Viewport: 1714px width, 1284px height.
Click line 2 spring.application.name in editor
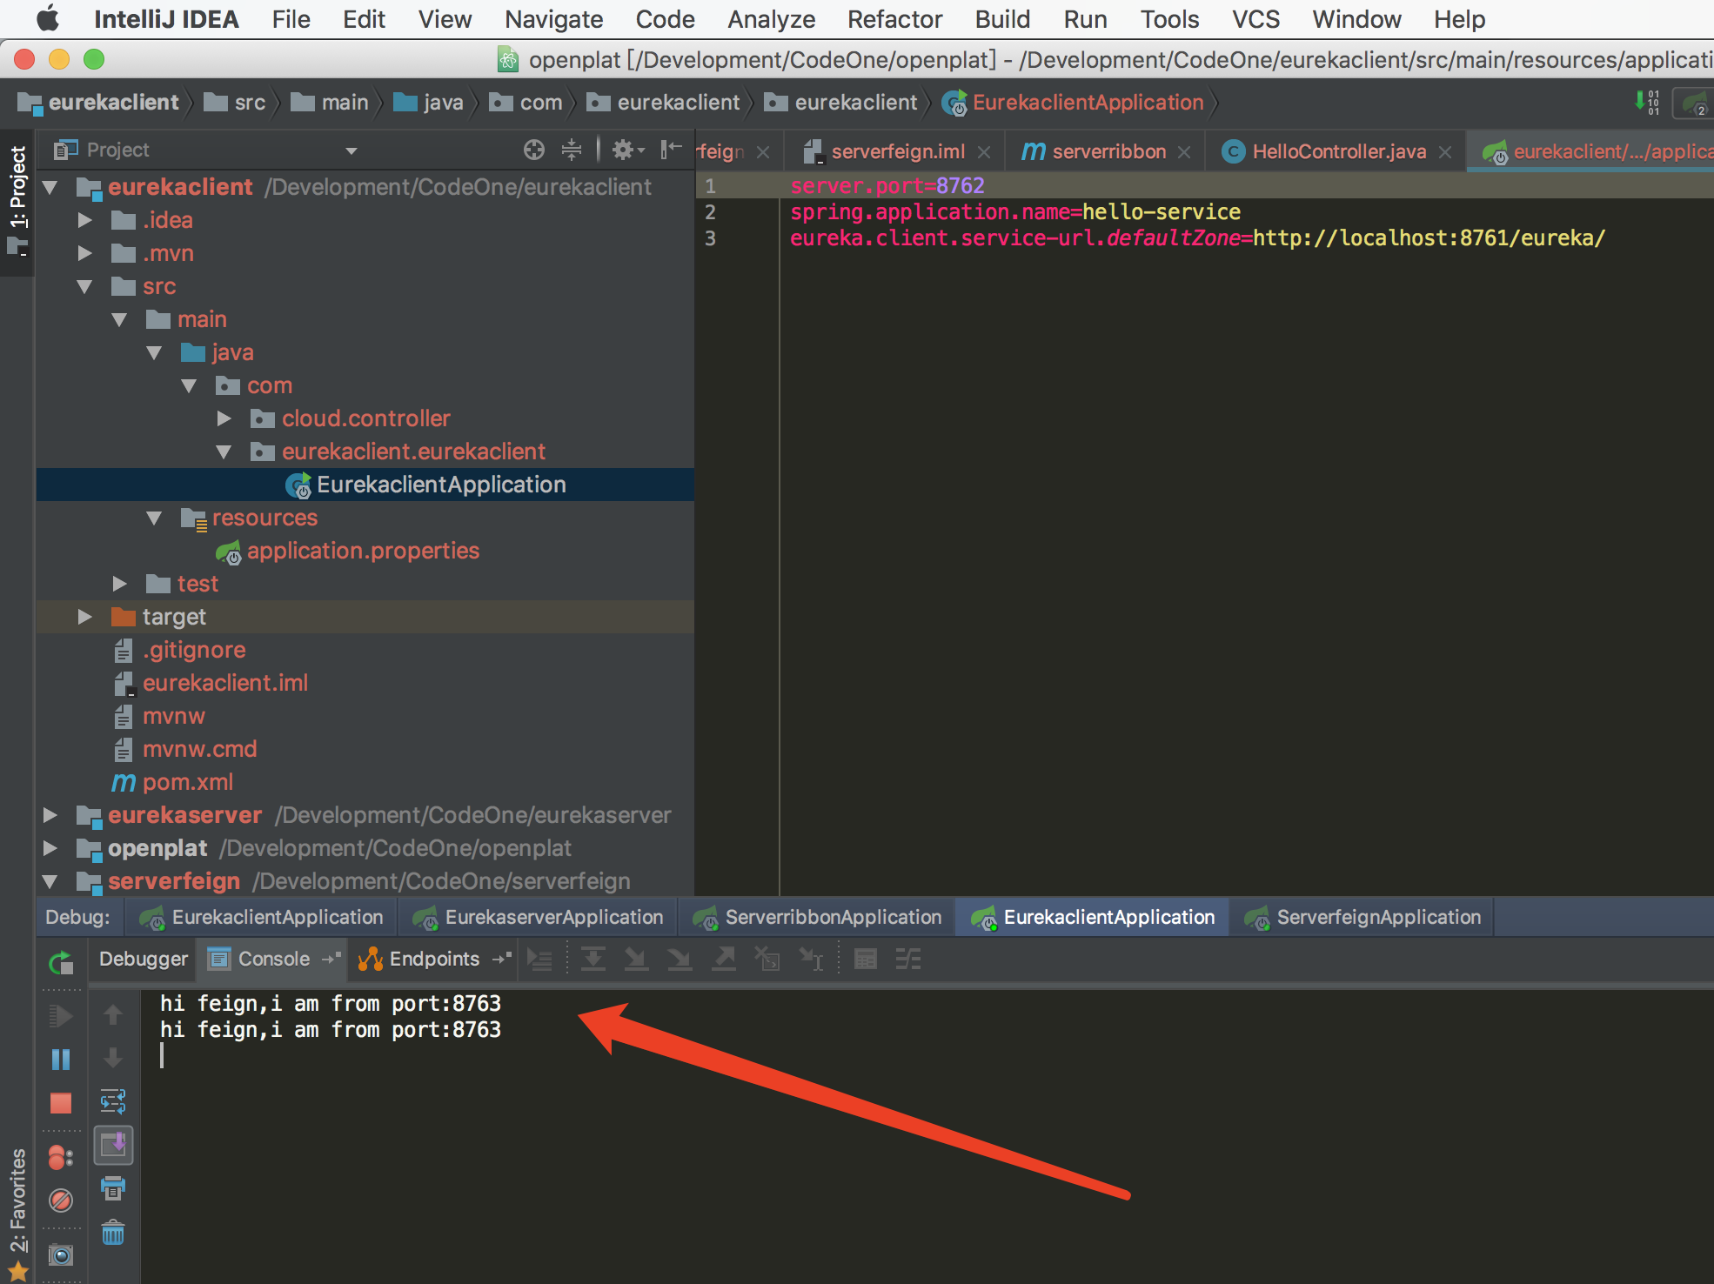1015,211
